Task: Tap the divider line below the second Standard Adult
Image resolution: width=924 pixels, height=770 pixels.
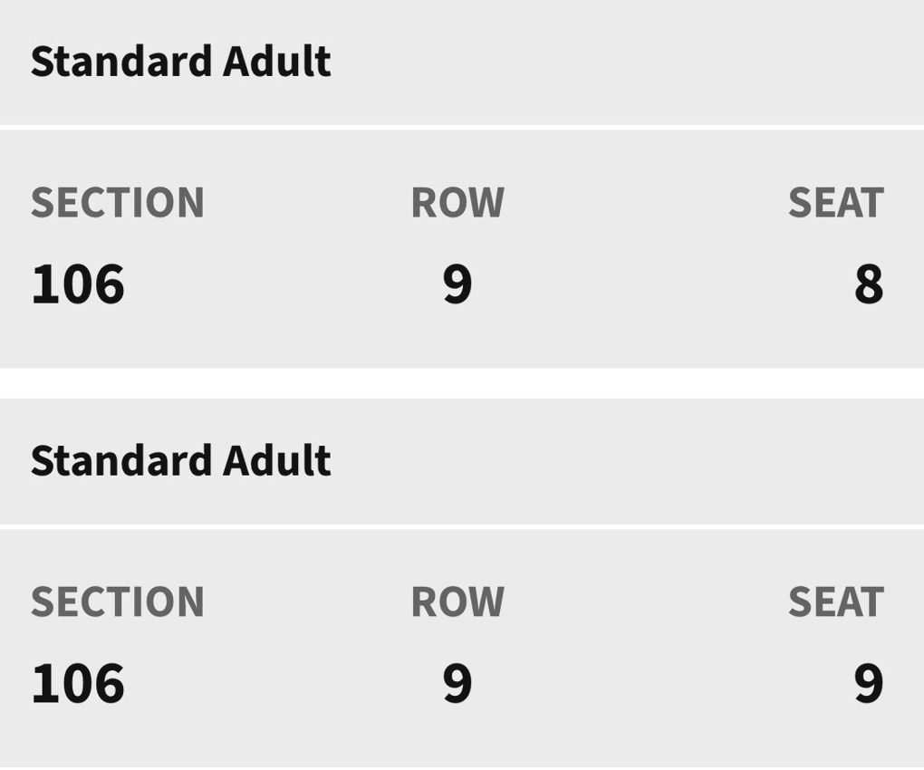Action: pyautogui.click(x=462, y=526)
